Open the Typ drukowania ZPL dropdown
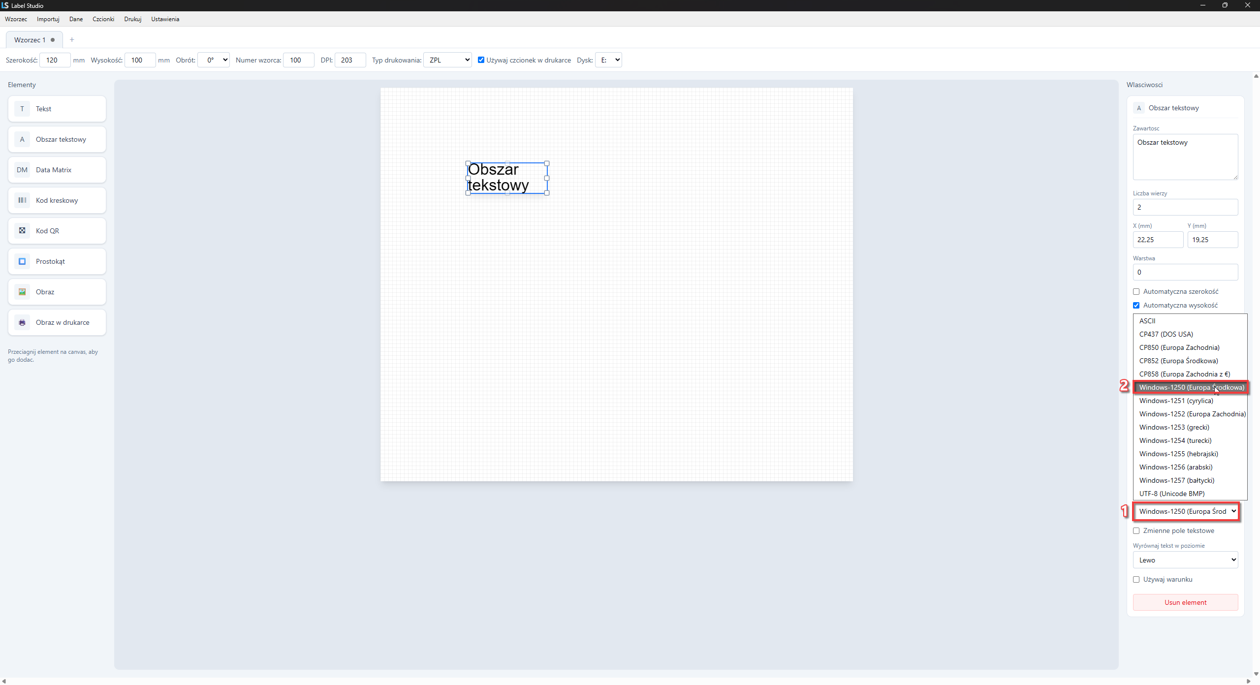1260x685 pixels. point(447,60)
